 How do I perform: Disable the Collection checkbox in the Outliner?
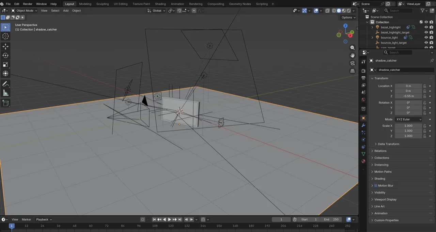click(421, 22)
